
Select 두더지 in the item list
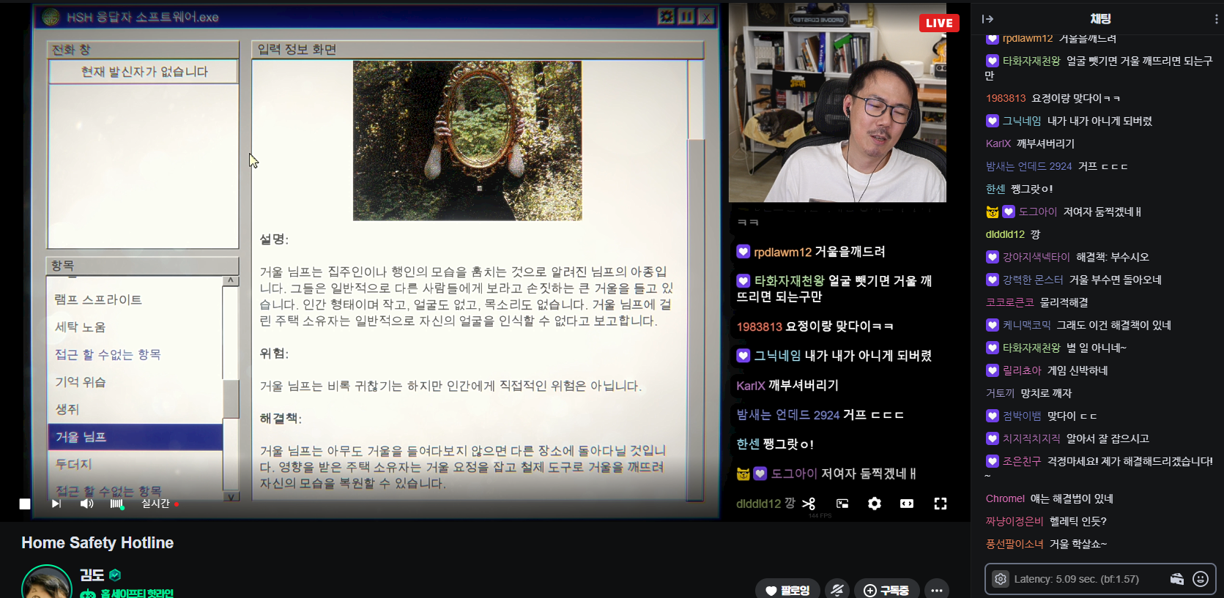coord(73,464)
